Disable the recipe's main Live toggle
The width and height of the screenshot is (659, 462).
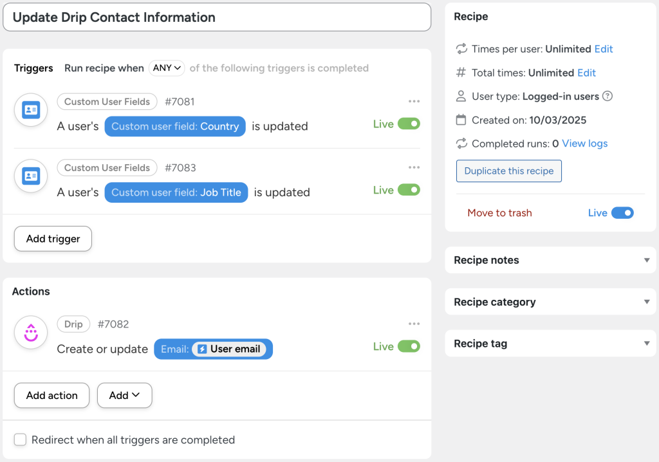coord(622,213)
